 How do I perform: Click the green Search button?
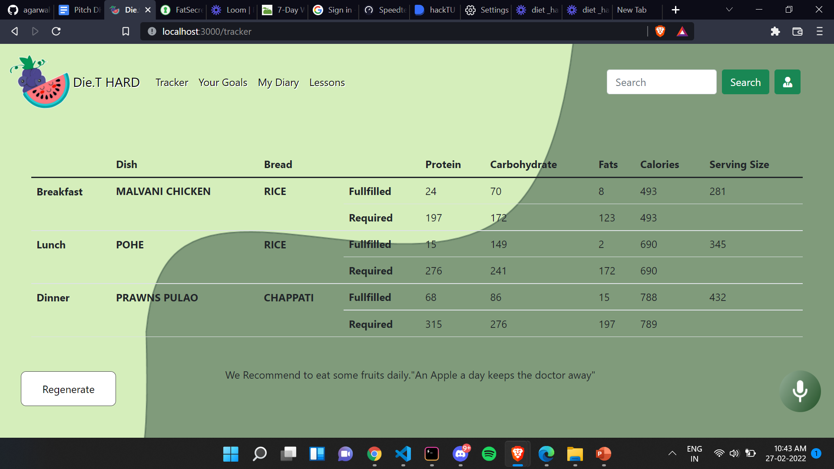745,82
